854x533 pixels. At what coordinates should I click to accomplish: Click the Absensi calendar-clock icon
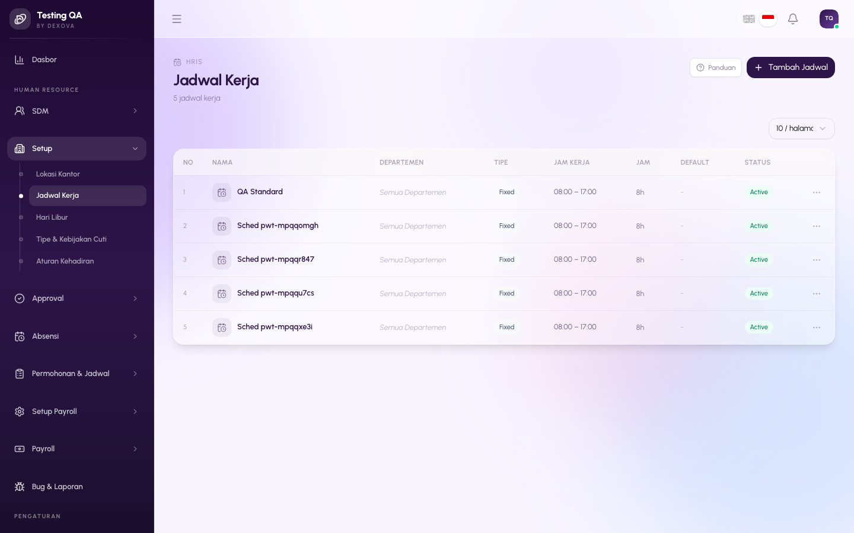(x=20, y=336)
